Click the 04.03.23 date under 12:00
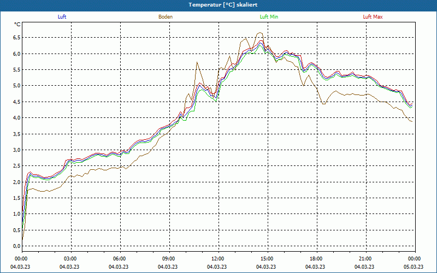437x273 pixels. coord(217,266)
